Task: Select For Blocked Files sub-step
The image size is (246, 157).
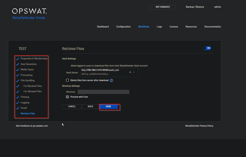Action: (33, 86)
